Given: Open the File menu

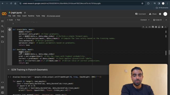Looking at the screenshot, I should (x=10, y=16).
